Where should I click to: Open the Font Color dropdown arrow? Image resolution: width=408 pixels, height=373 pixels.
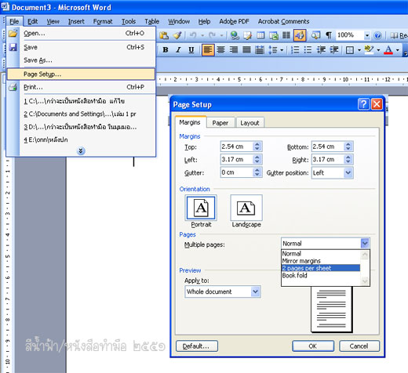pos(398,49)
